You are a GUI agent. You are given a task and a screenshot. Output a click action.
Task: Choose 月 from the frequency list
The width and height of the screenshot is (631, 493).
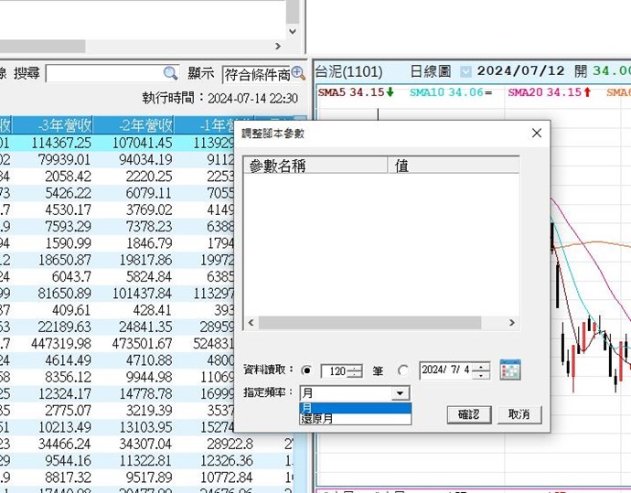pos(355,408)
